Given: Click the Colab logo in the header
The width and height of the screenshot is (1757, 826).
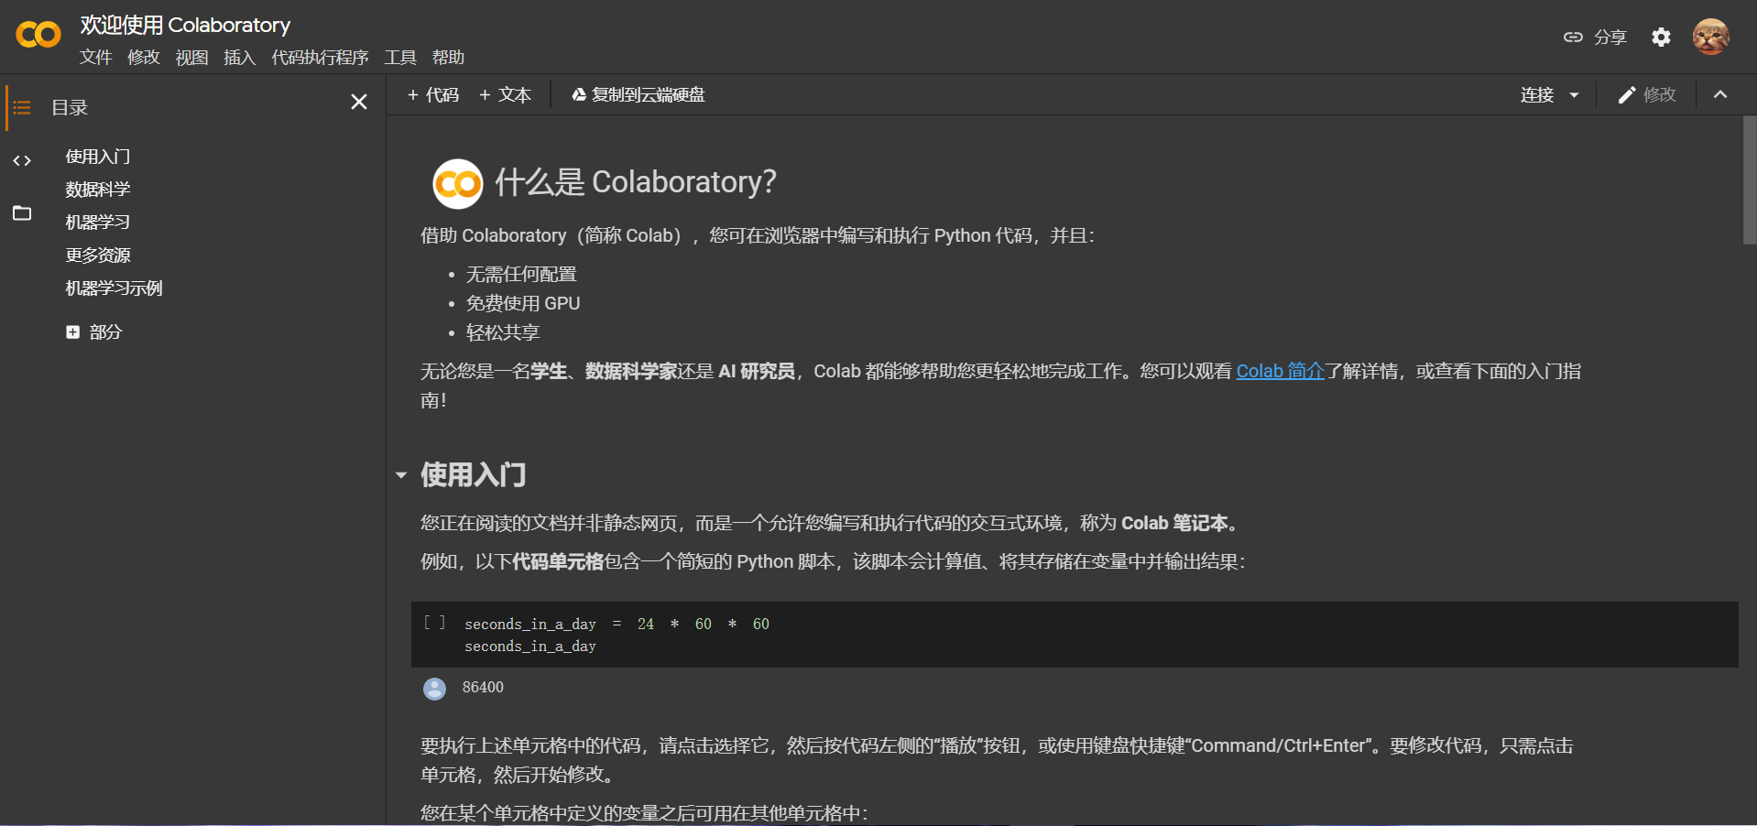Looking at the screenshot, I should pos(37,34).
